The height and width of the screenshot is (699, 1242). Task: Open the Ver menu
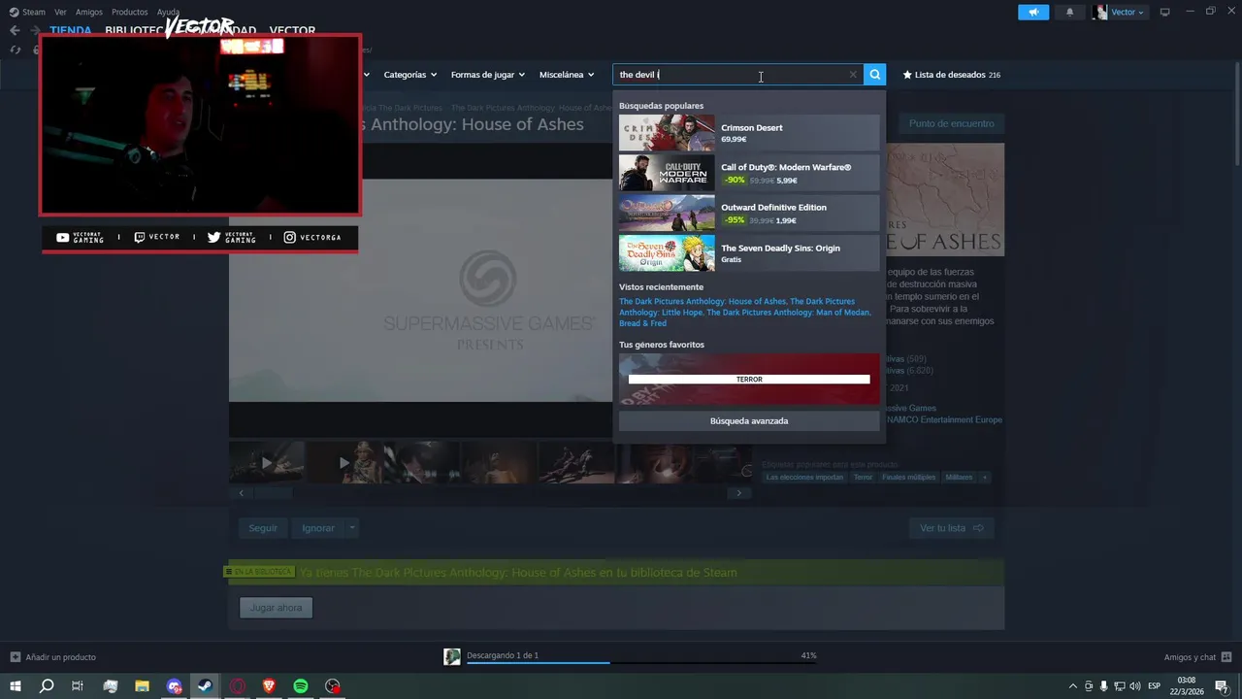pos(60,12)
